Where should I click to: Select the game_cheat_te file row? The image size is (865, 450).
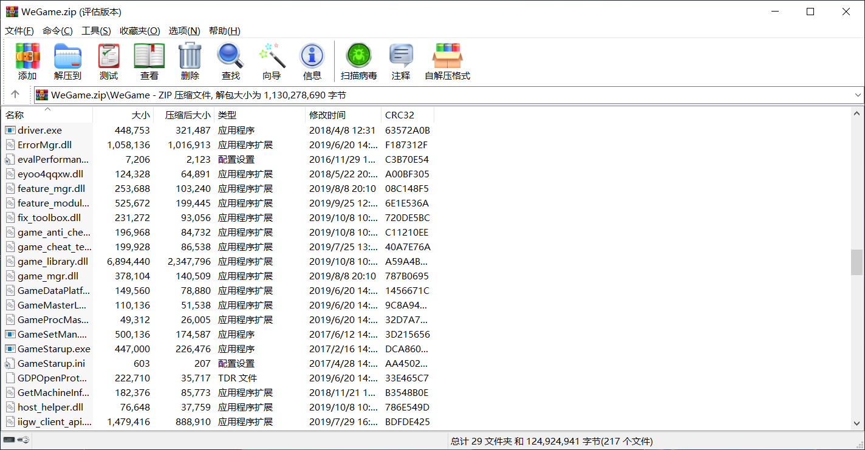pyautogui.click(x=218, y=247)
